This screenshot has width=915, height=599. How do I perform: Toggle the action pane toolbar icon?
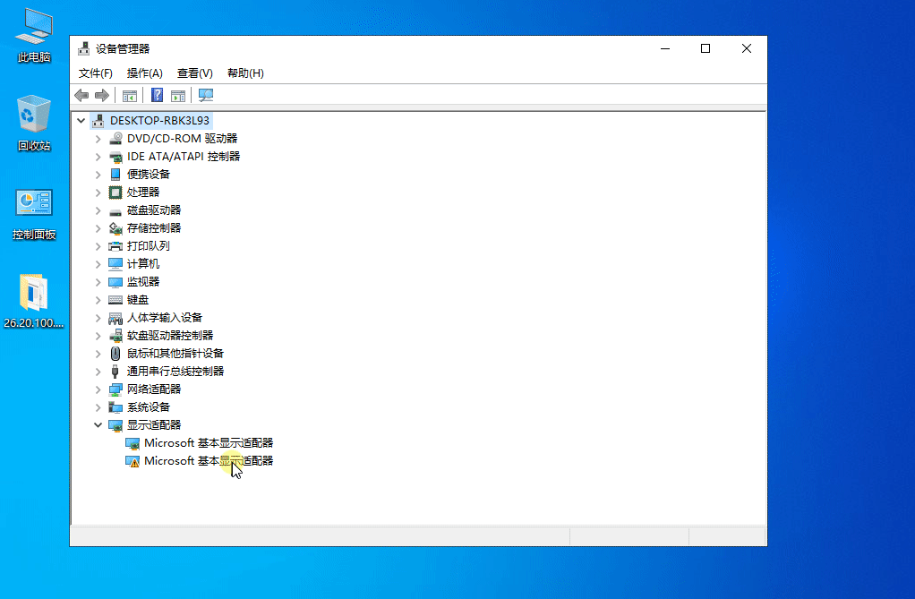click(x=178, y=95)
